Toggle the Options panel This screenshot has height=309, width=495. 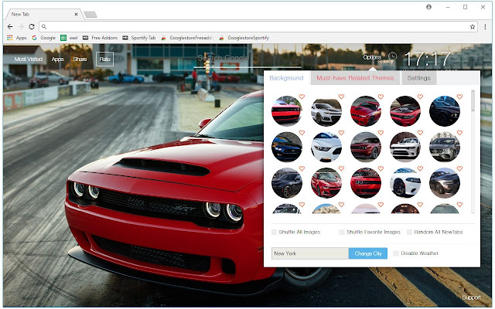click(372, 57)
